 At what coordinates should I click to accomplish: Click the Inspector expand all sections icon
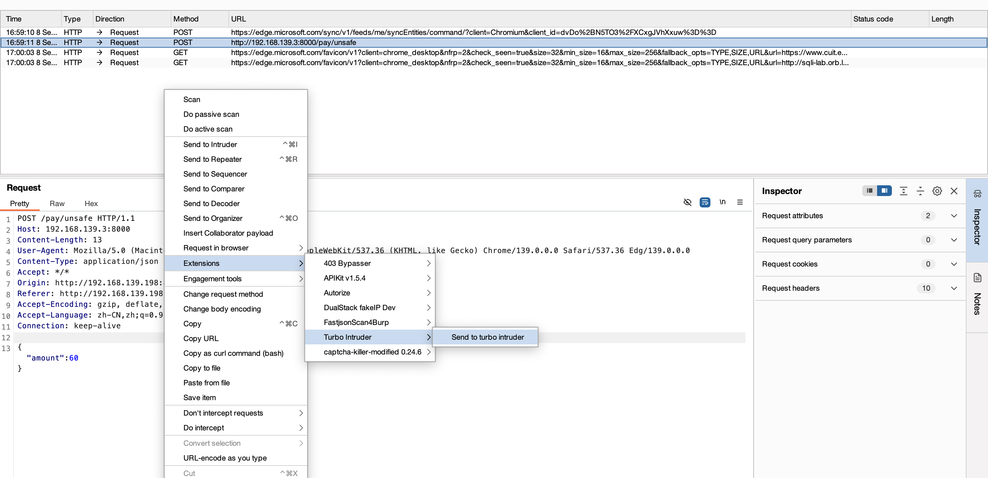click(x=904, y=191)
